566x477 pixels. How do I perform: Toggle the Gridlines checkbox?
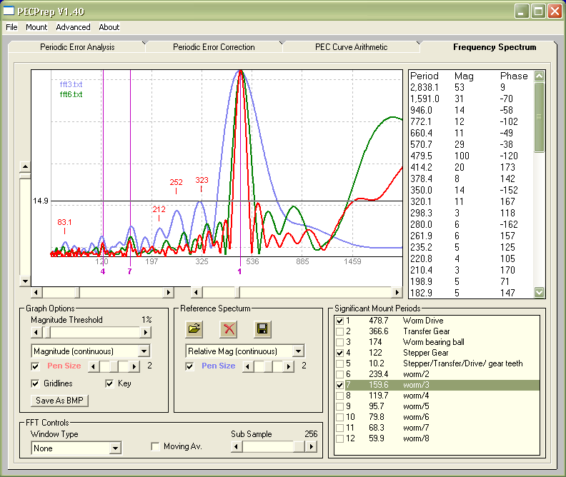[36, 383]
